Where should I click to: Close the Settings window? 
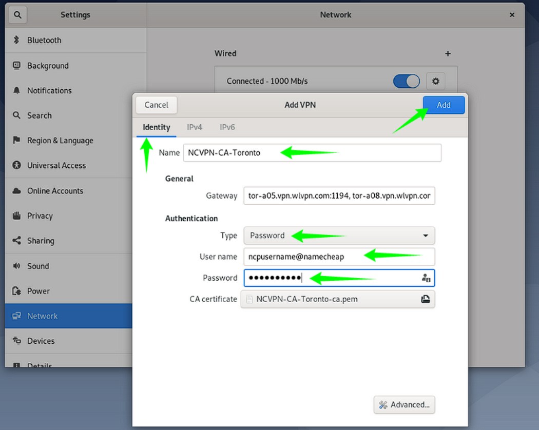pos(512,15)
